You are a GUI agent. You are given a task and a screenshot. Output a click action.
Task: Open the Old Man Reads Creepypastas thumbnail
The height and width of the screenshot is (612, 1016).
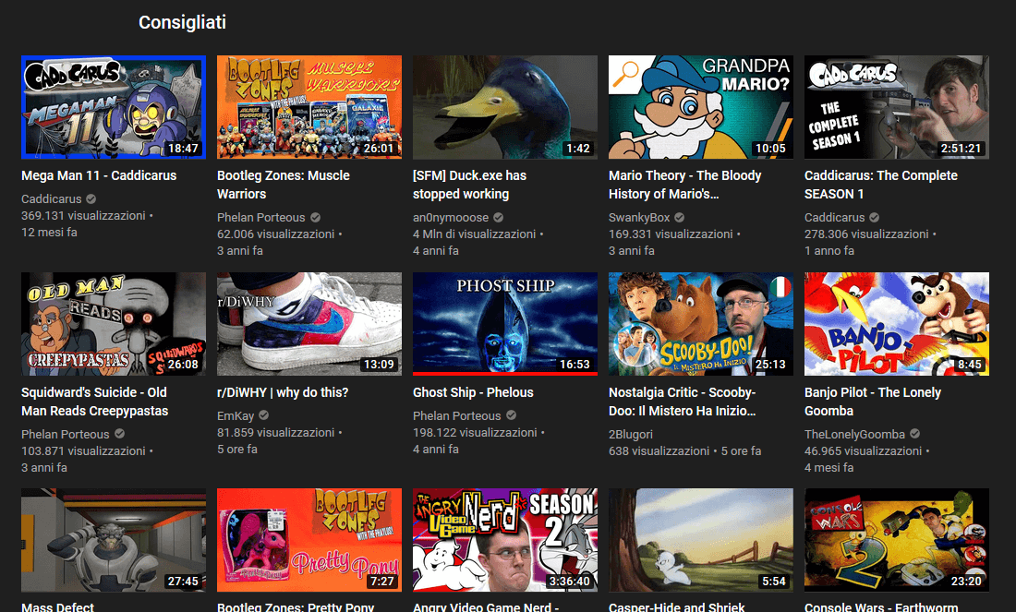click(114, 324)
